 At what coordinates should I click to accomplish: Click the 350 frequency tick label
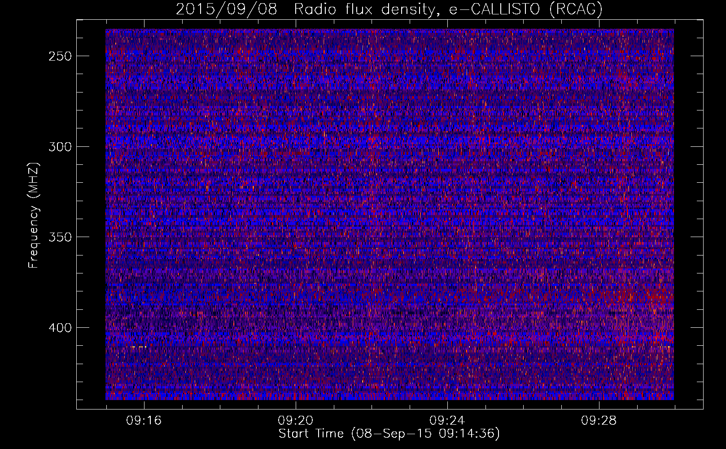click(x=60, y=238)
